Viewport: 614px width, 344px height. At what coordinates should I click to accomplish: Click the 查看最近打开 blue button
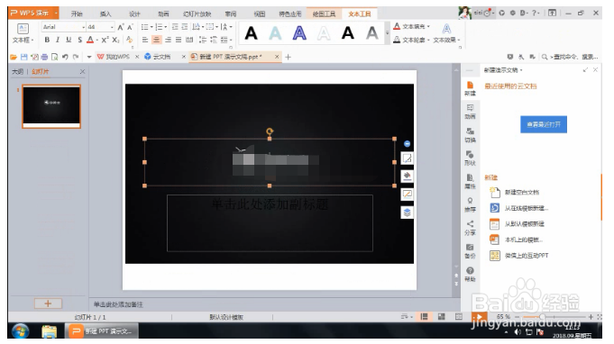[x=544, y=124]
